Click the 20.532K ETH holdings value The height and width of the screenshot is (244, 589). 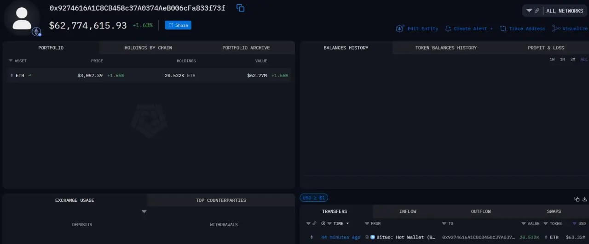[x=180, y=75]
